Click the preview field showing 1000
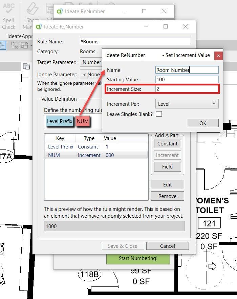237x299 pixels. click(x=114, y=226)
